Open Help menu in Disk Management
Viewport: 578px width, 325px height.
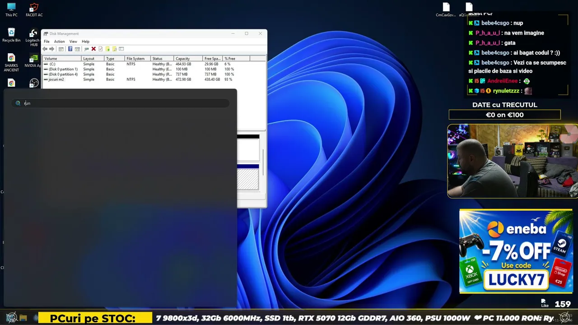click(85, 42)
